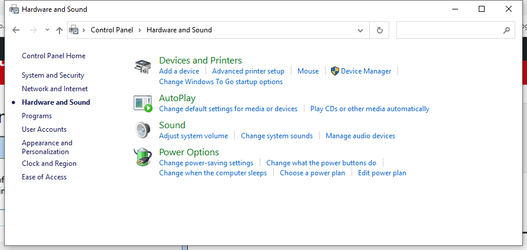The width and height of the screenshot is (527, 250).
Task: Open Appearance and Personalization in sidebar
Action: tap(47, 147)
